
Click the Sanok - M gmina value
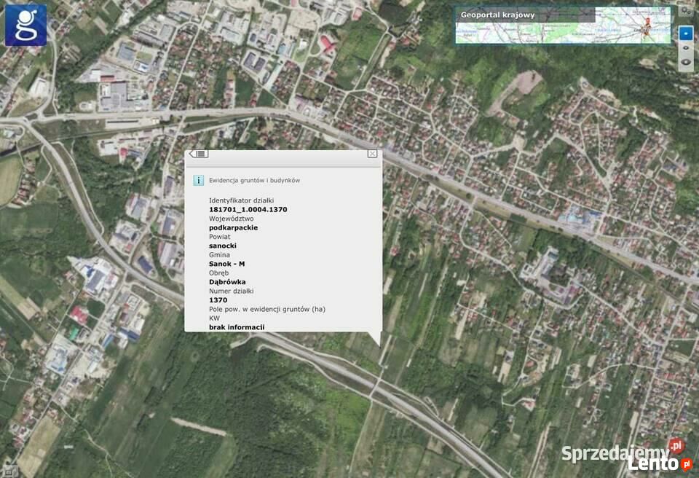(226, 264)
